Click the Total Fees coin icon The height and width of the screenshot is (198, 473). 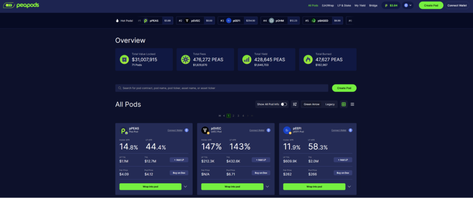tap(186, 60)
